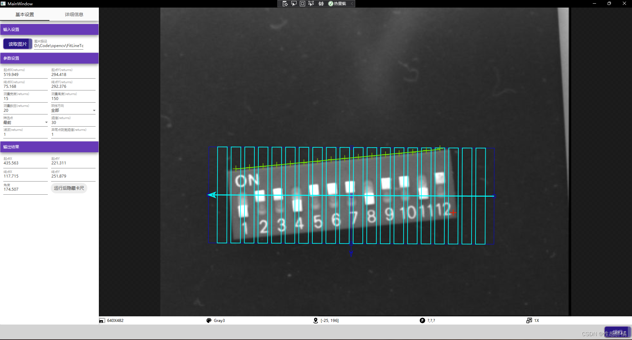The width and height of the screenshot is (632, 340).
Task: Click the cursor location pin icon
Action: [x=316, y=320]
